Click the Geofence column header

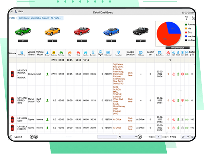[x=150, y=53]
